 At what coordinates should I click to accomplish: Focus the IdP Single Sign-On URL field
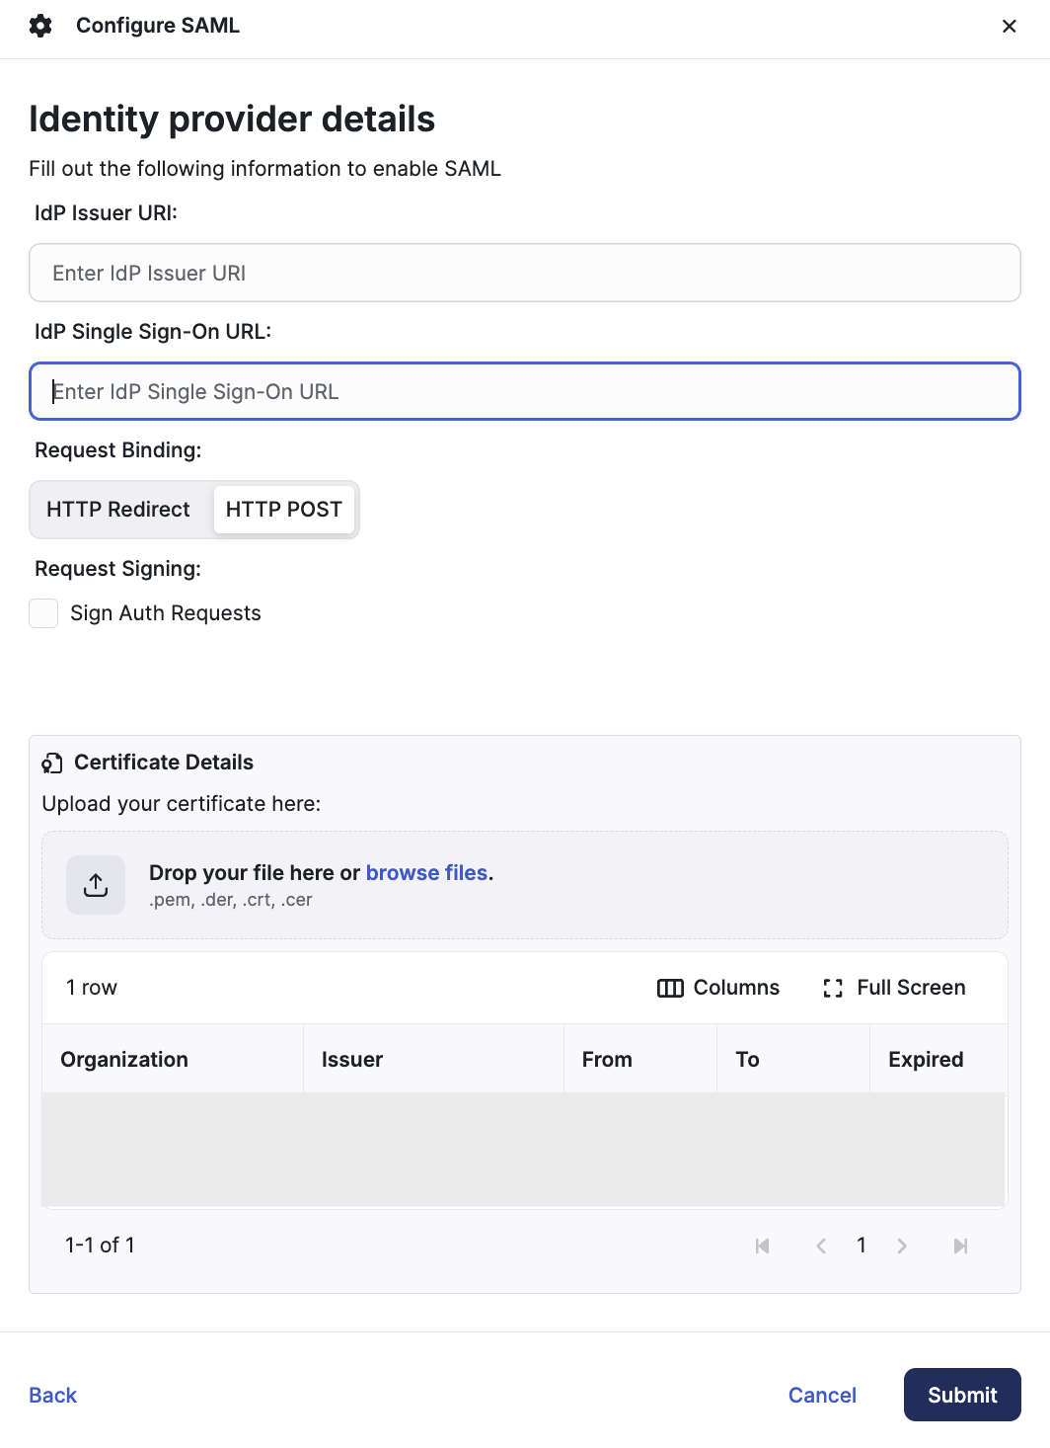525,391
